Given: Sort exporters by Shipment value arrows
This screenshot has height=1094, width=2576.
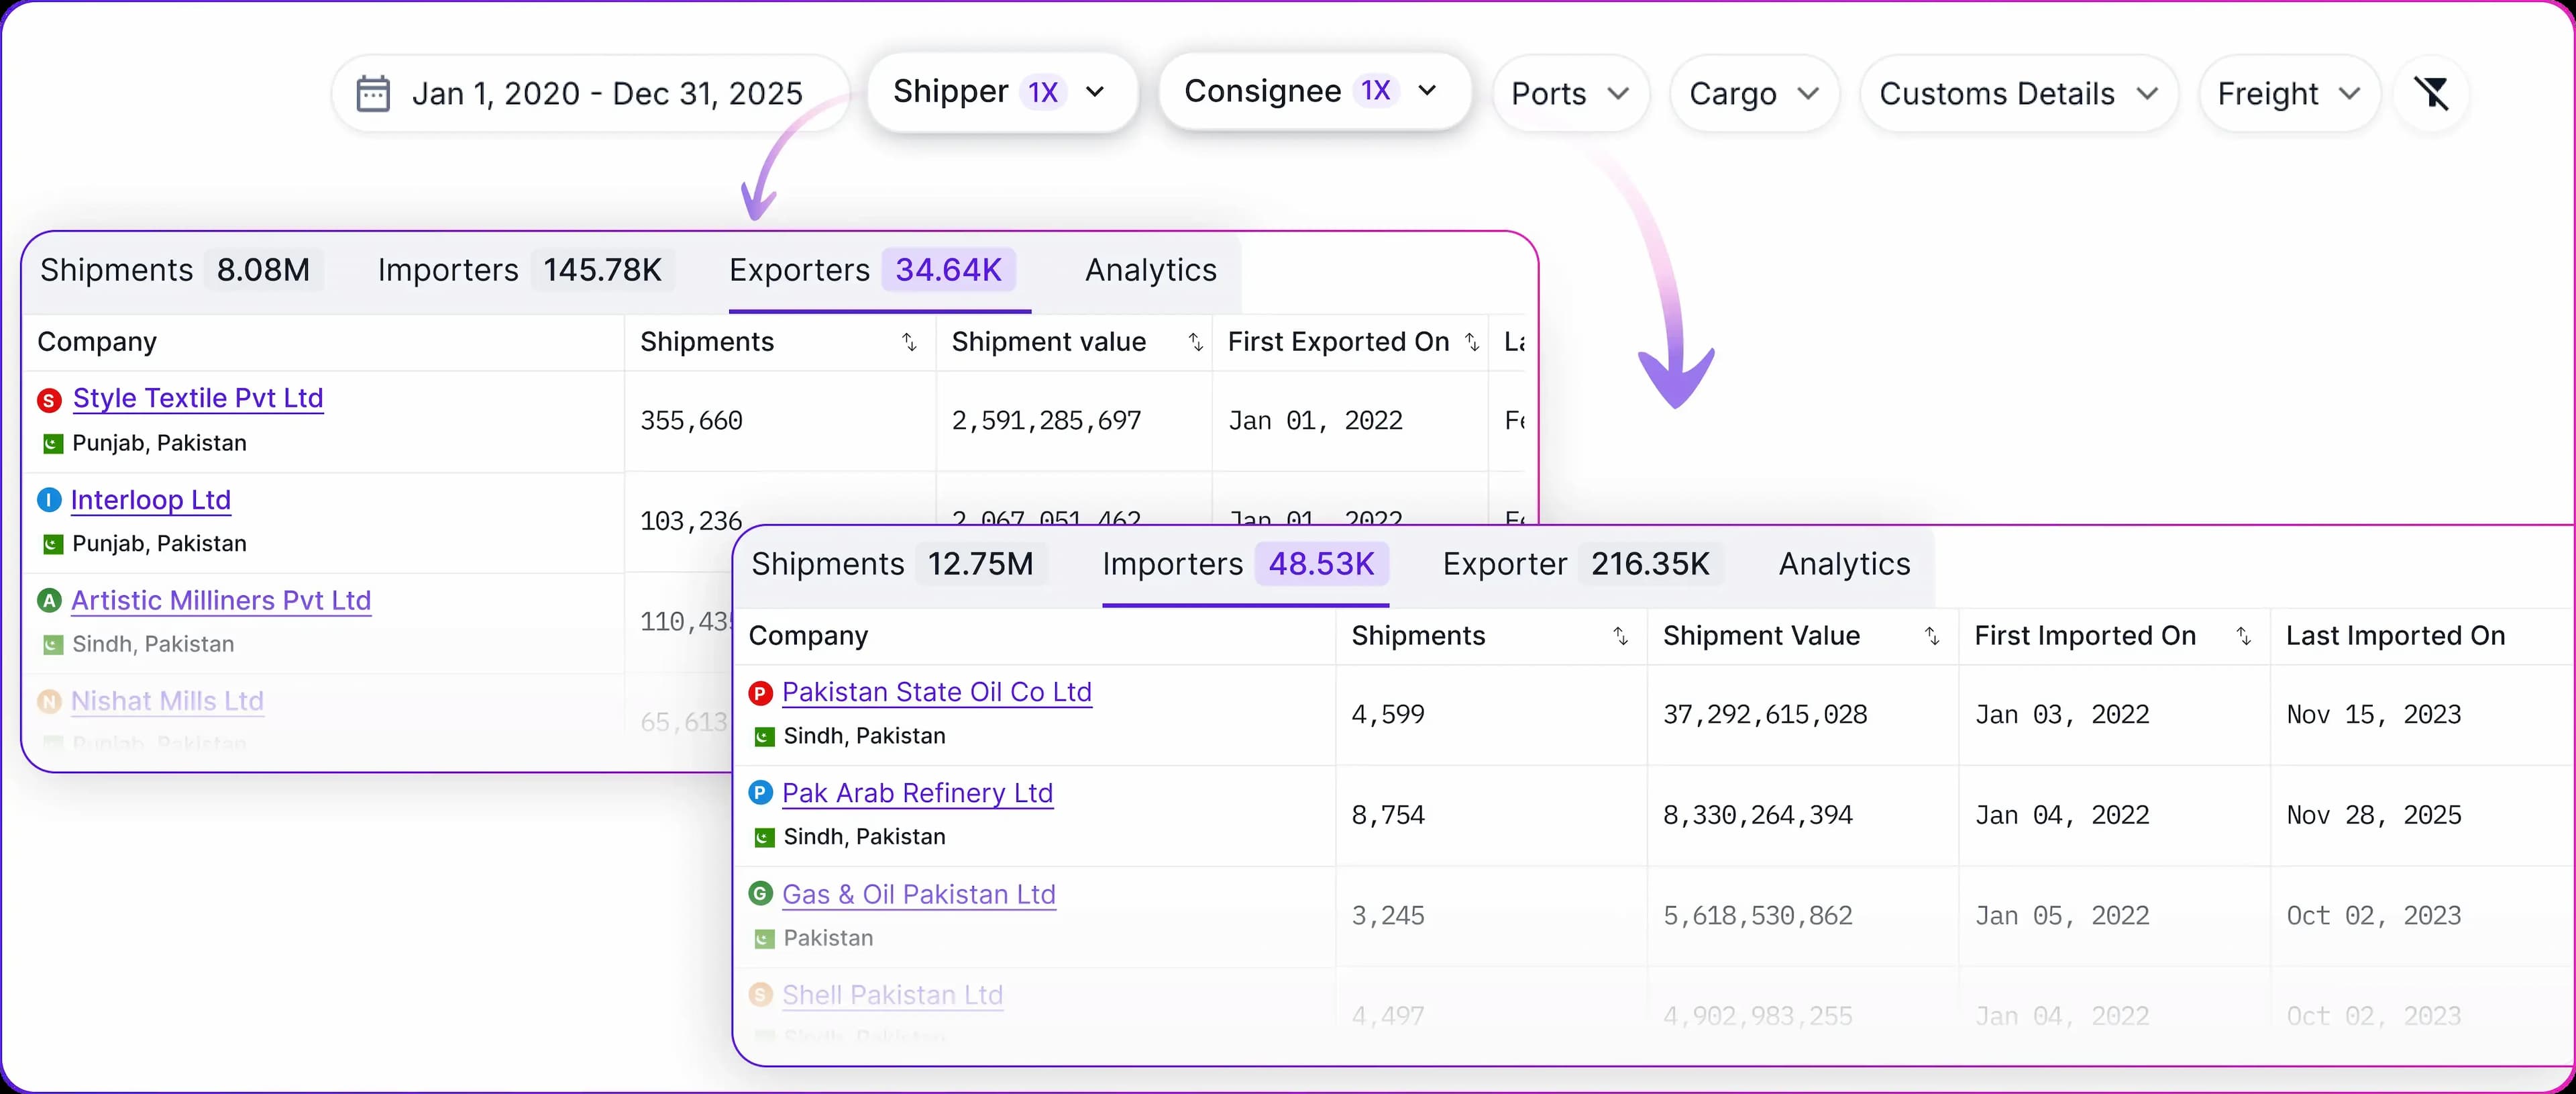Looking at the screenshot, I should pyautogui.click(x=1195, y=342).
